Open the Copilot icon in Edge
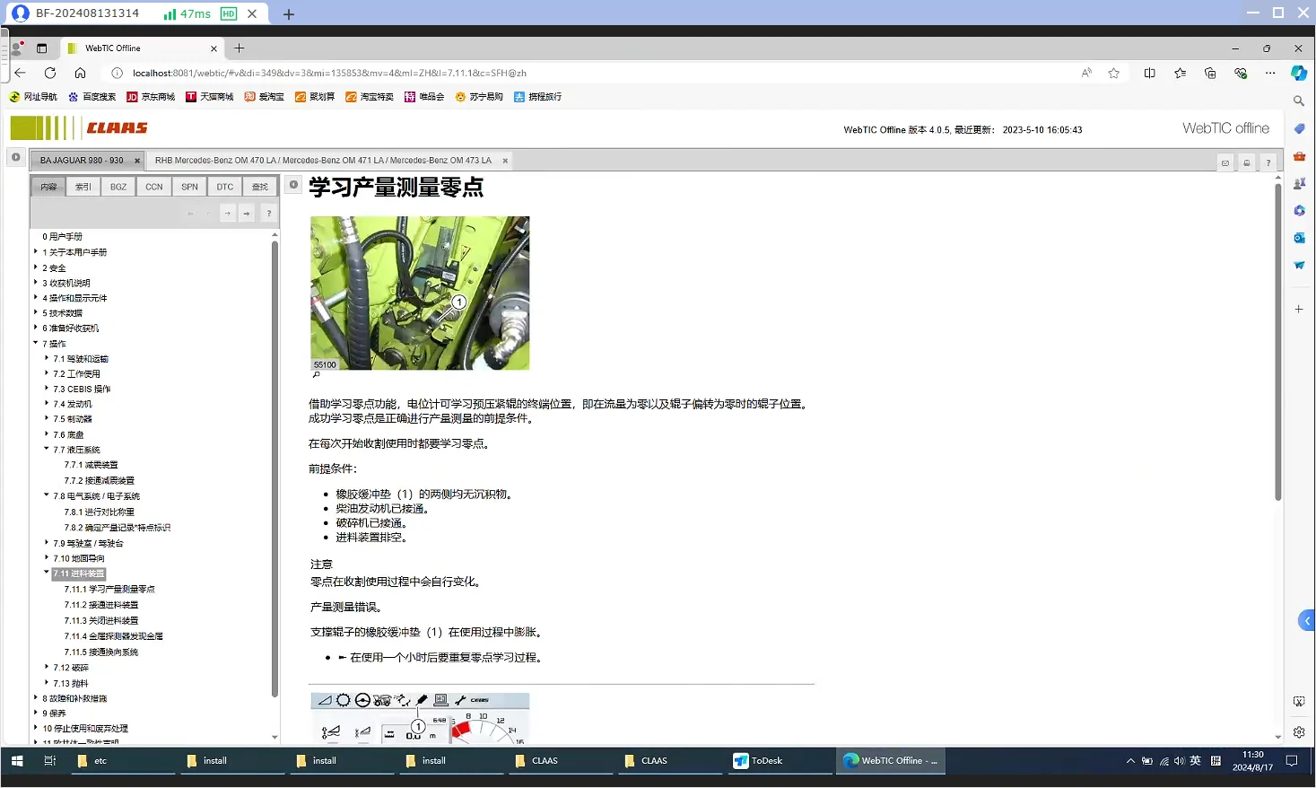Viewport: 1316px width, 788px height. 1299,74
